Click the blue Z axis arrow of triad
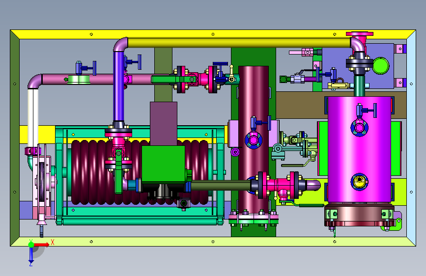Image resolution: width=426 pixels, height=276 pixels. click(31, 255)
